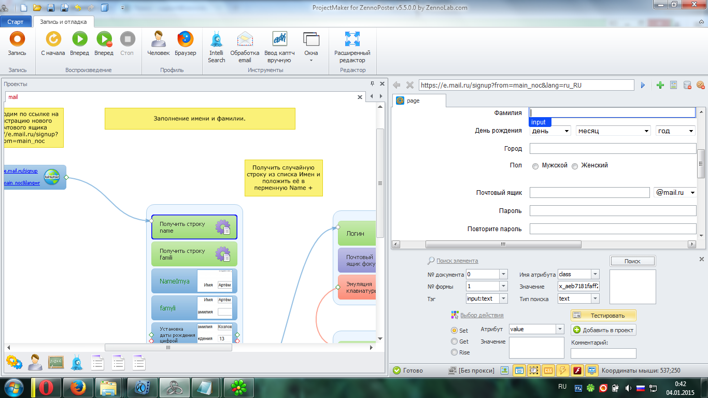Viewport: 708px width, 398px height.
Task: Switch to the Старт tab
Action: 16,22
